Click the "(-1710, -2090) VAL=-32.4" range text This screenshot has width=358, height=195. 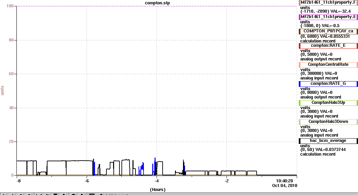pos(325,11)
